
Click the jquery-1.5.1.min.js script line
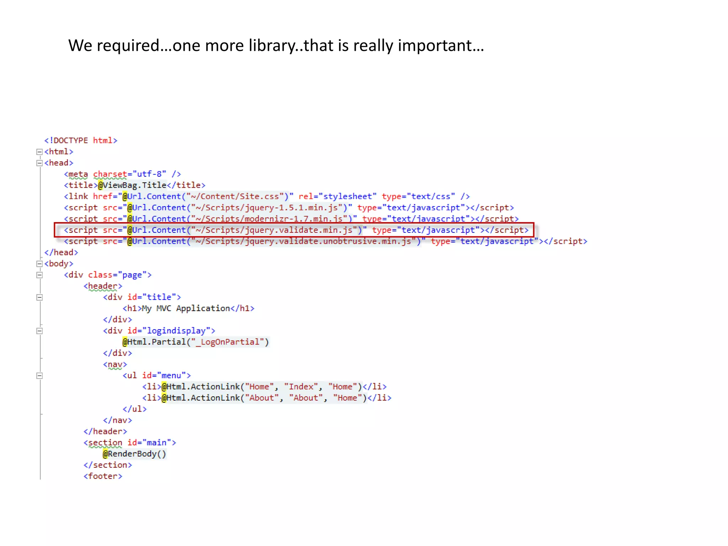coord(289,208)
